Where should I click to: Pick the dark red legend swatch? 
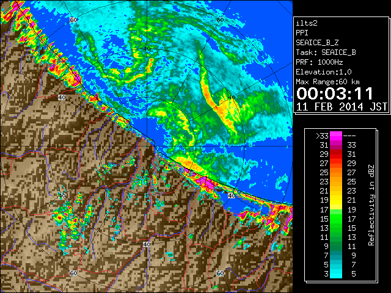(x=336, y=154)
